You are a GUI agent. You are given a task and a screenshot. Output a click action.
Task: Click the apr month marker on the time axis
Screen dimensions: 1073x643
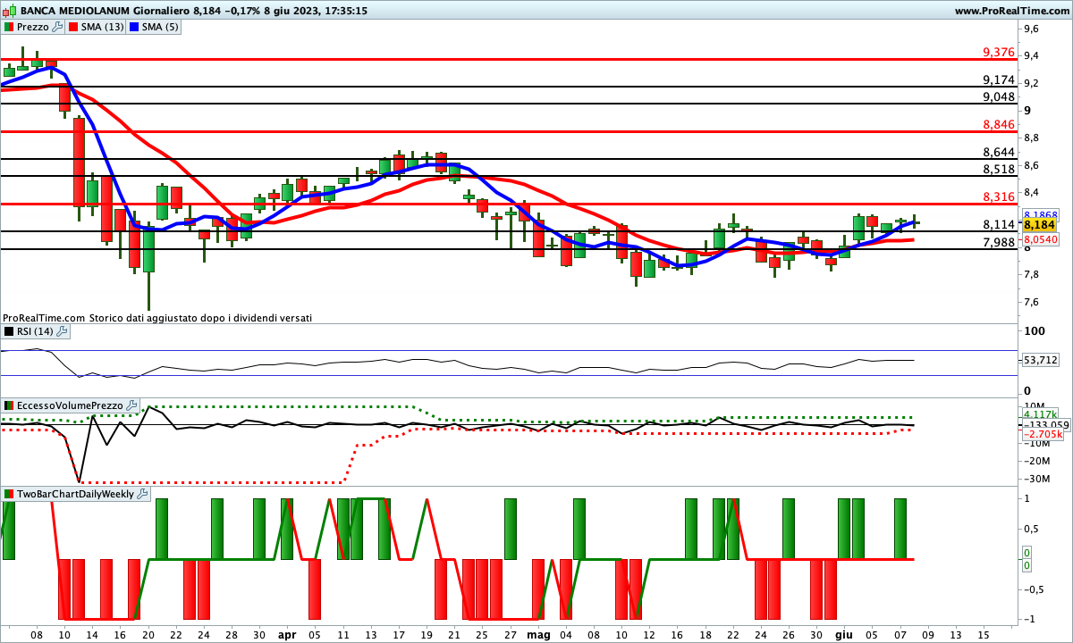pos(286,634)
